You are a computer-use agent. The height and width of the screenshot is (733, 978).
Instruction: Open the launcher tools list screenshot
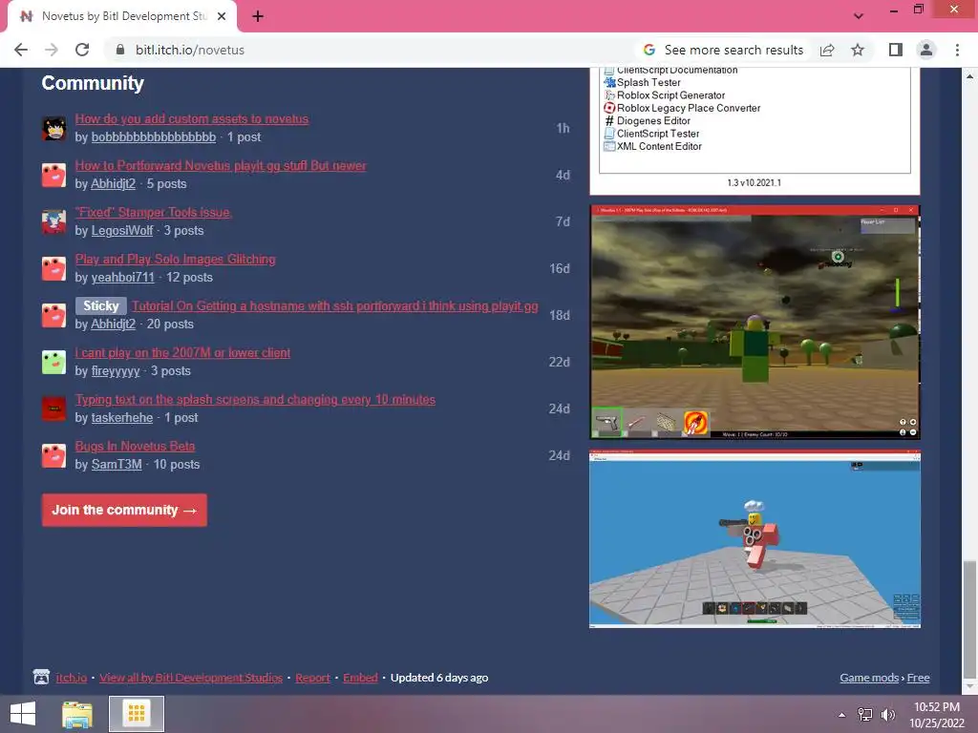[755, 130]
